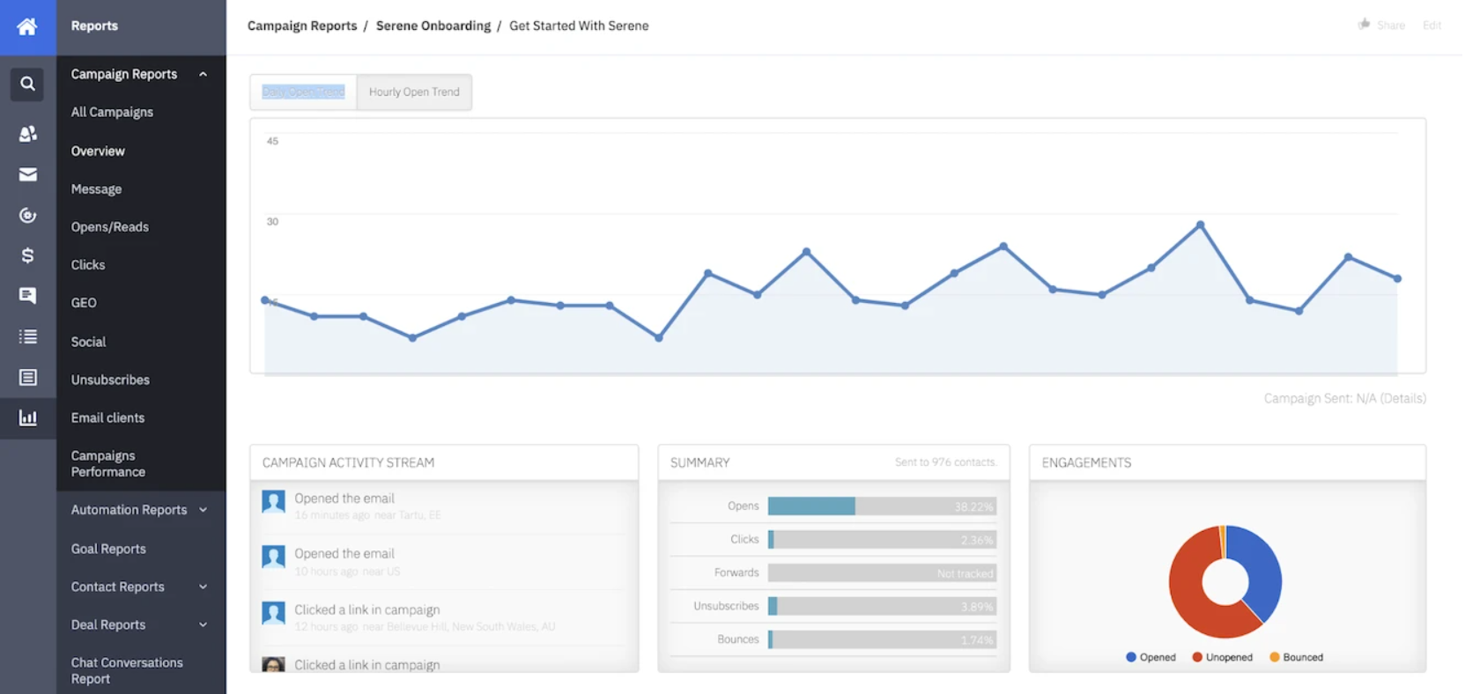1465x694 pixels.
Task: Open the Opens/Reads report
Action: [109, 226]
